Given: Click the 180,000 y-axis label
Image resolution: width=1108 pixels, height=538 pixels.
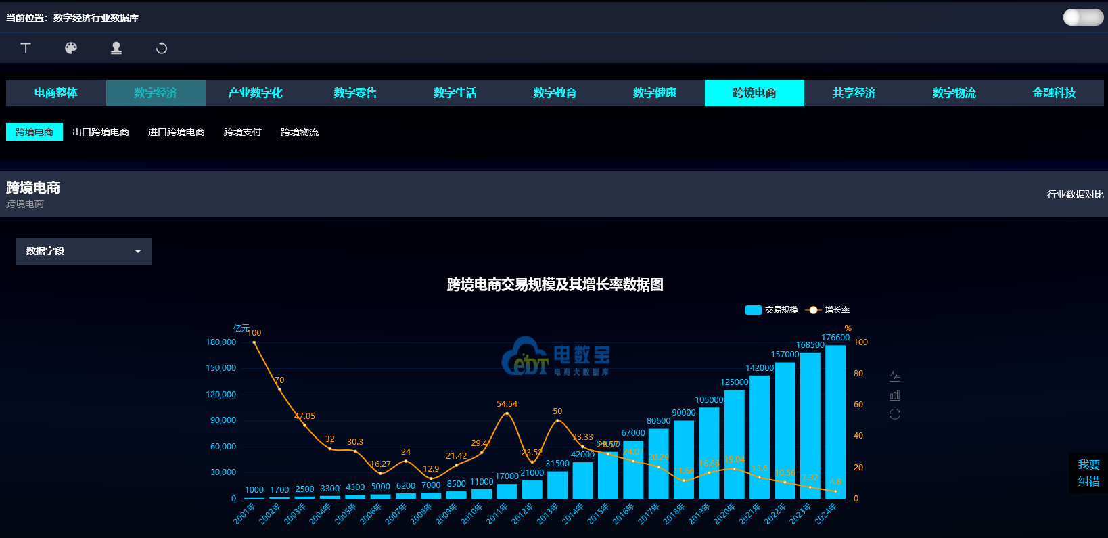Looking at the screenshot, I should [221, 342].
